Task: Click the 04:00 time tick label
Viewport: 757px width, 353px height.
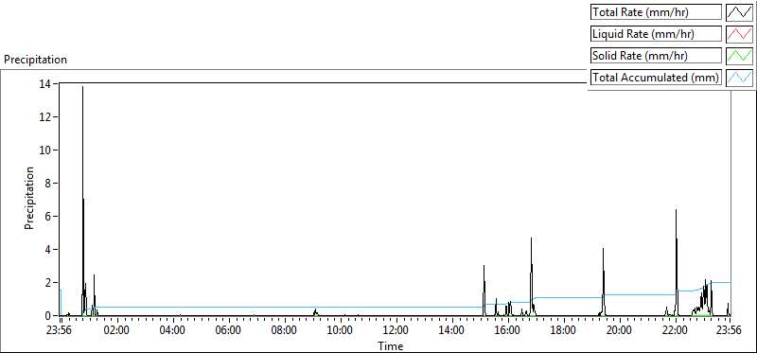Action: point(173,331)
